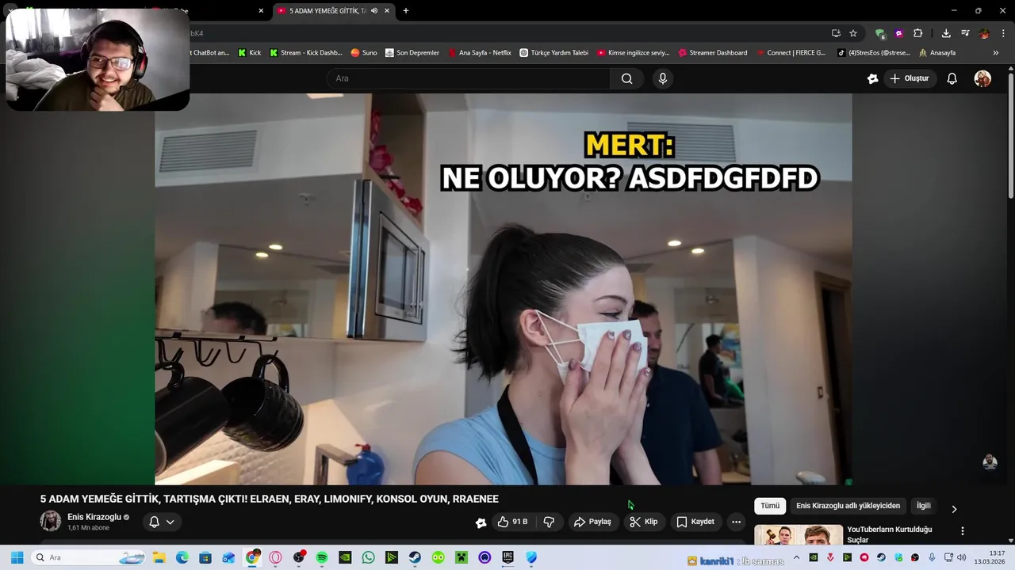Open the Streamer Dashboard bookmark
The image size is (1015, 570).
(x=713, y=53)
